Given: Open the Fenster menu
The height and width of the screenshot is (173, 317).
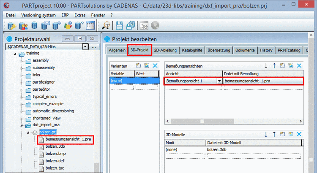Looking at the screenshot, I should 98,15.
